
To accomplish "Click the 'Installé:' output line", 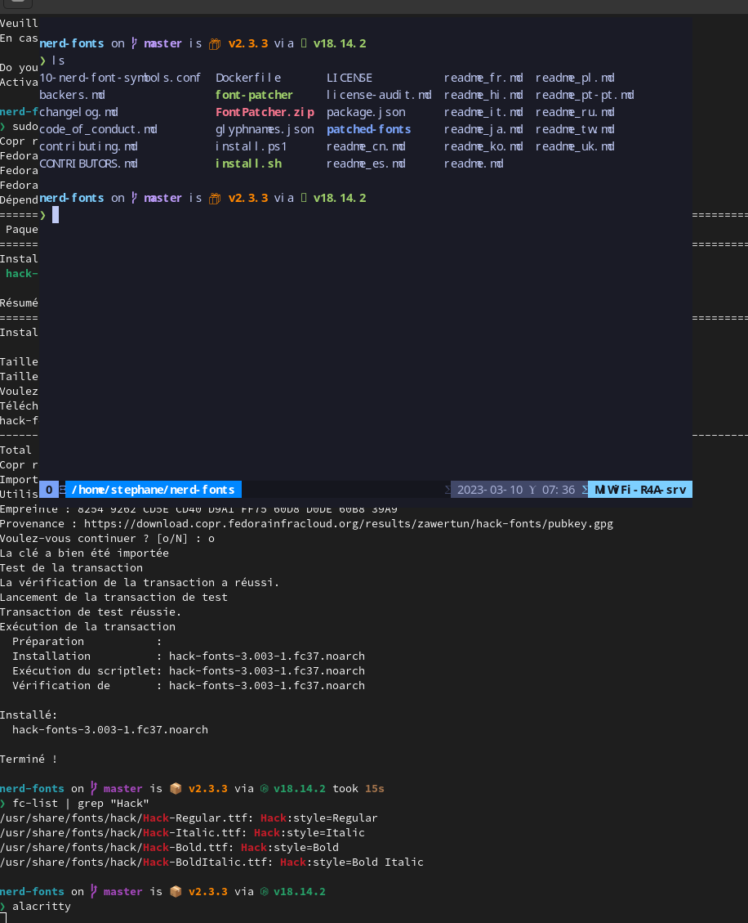I will click(x=29, y=715).
